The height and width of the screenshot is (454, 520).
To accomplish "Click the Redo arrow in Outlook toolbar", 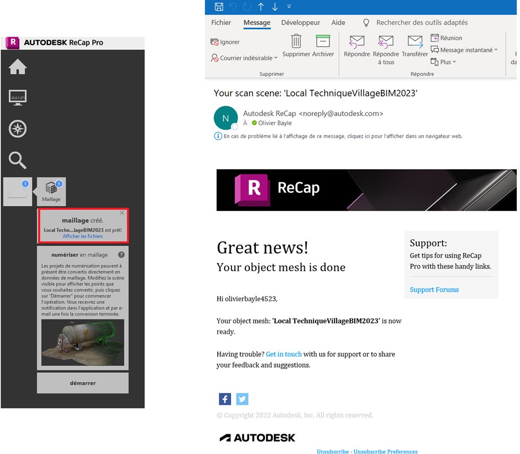I will click(247, 6).
